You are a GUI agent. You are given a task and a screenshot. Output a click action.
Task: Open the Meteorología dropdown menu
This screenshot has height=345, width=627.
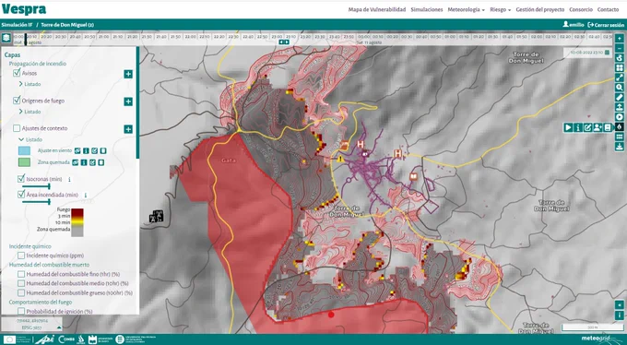tap(467, 9)
